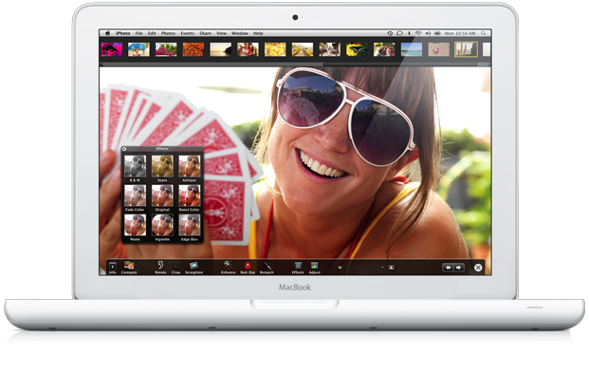Click the zoom slider track in the toolbar

[363, 268]
